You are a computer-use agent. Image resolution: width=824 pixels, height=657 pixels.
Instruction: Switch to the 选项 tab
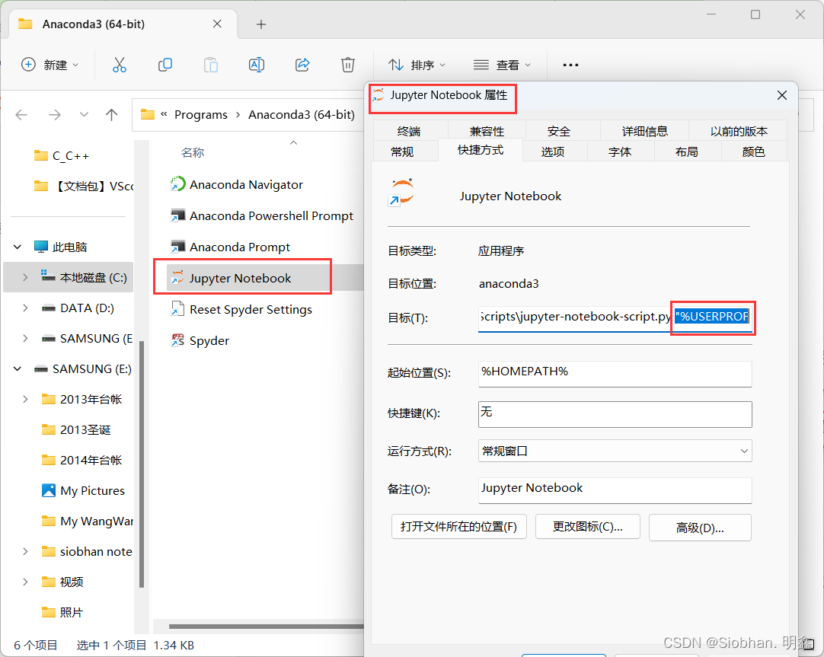click(553, 151)
